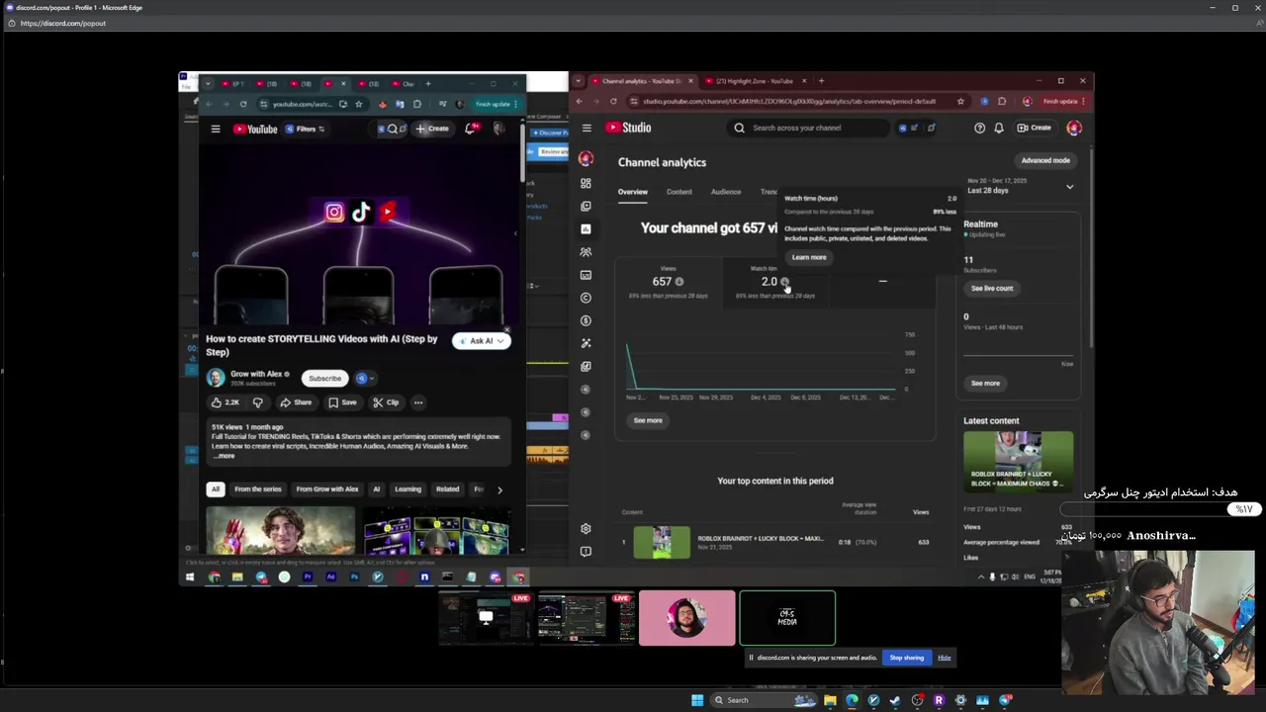Open Copyright icon in Studio sidebar
This screenshot has height=712, width=1266.
[586, 298]
